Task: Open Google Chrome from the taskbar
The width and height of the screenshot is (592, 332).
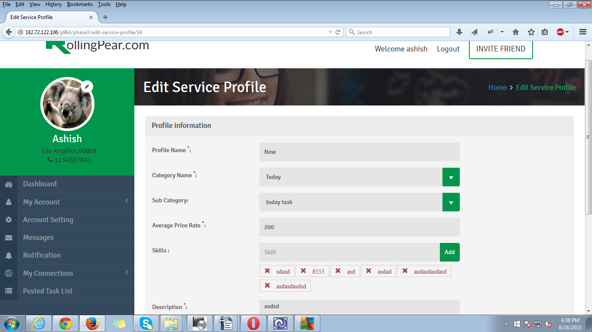Action: click(x=65, y=323)
